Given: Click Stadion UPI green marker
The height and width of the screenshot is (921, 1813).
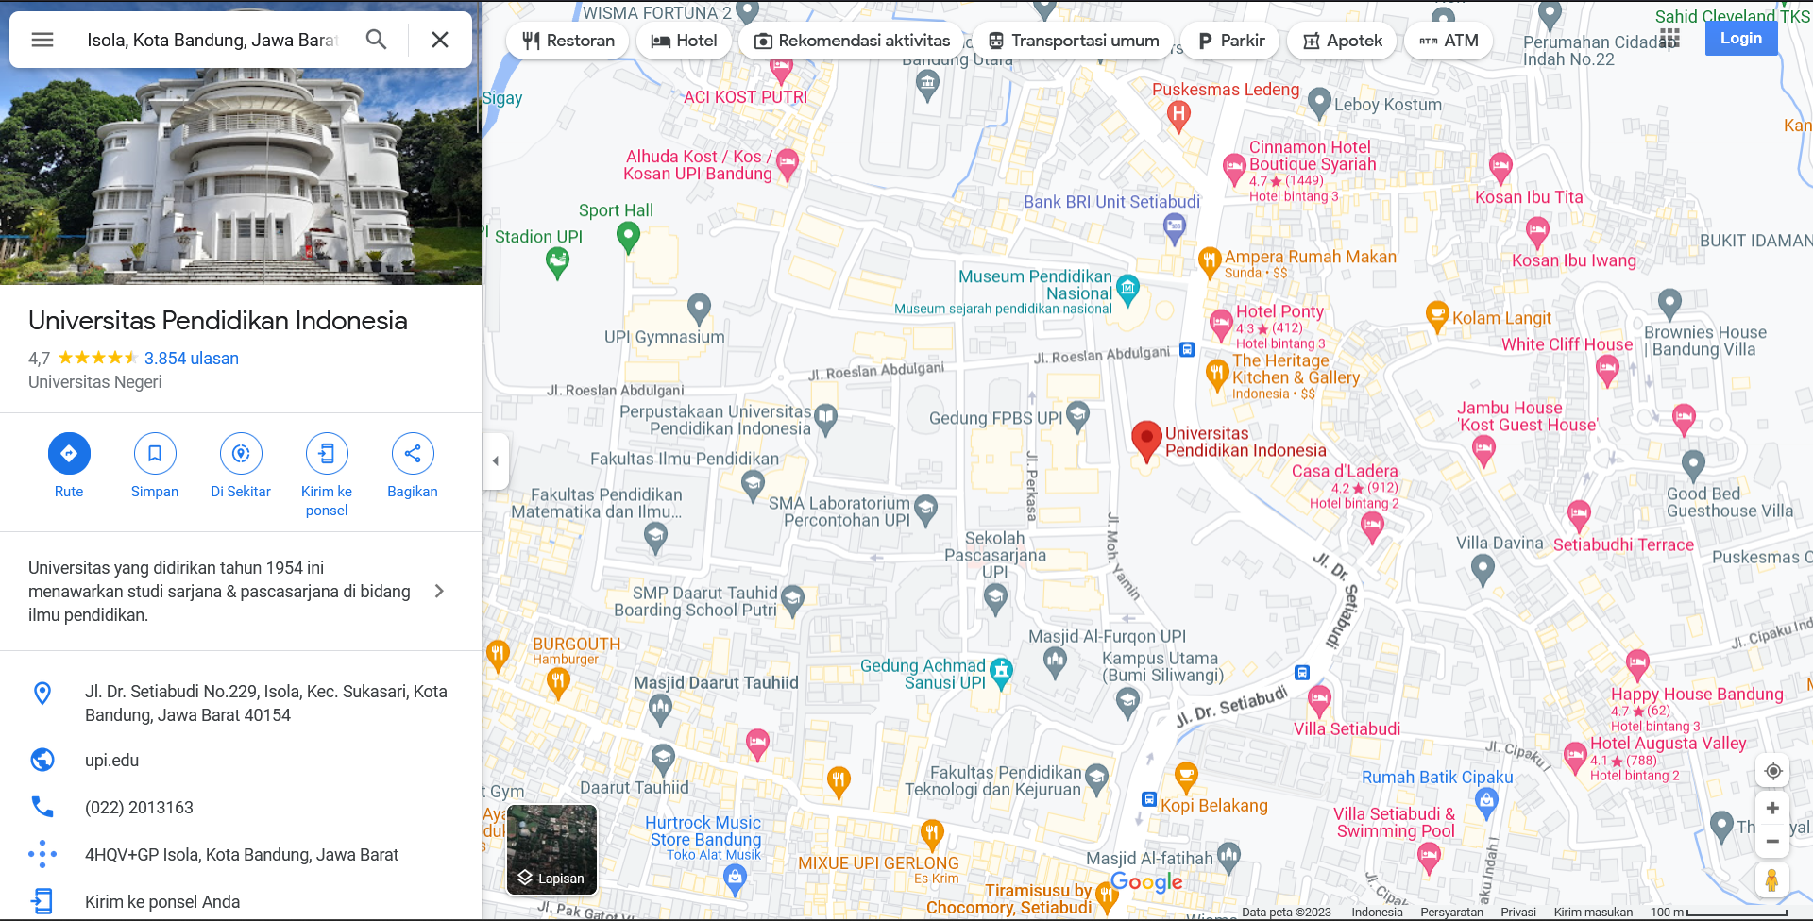Looking at the screenshot, I should (557, 262).
